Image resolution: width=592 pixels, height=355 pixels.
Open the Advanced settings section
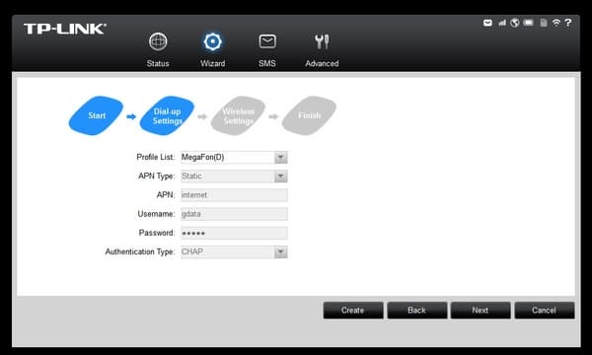[322, 49]
